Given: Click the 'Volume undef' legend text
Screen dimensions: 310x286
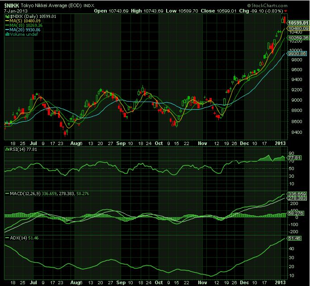Looking at the screenshot, I should [x=24, y=34].
